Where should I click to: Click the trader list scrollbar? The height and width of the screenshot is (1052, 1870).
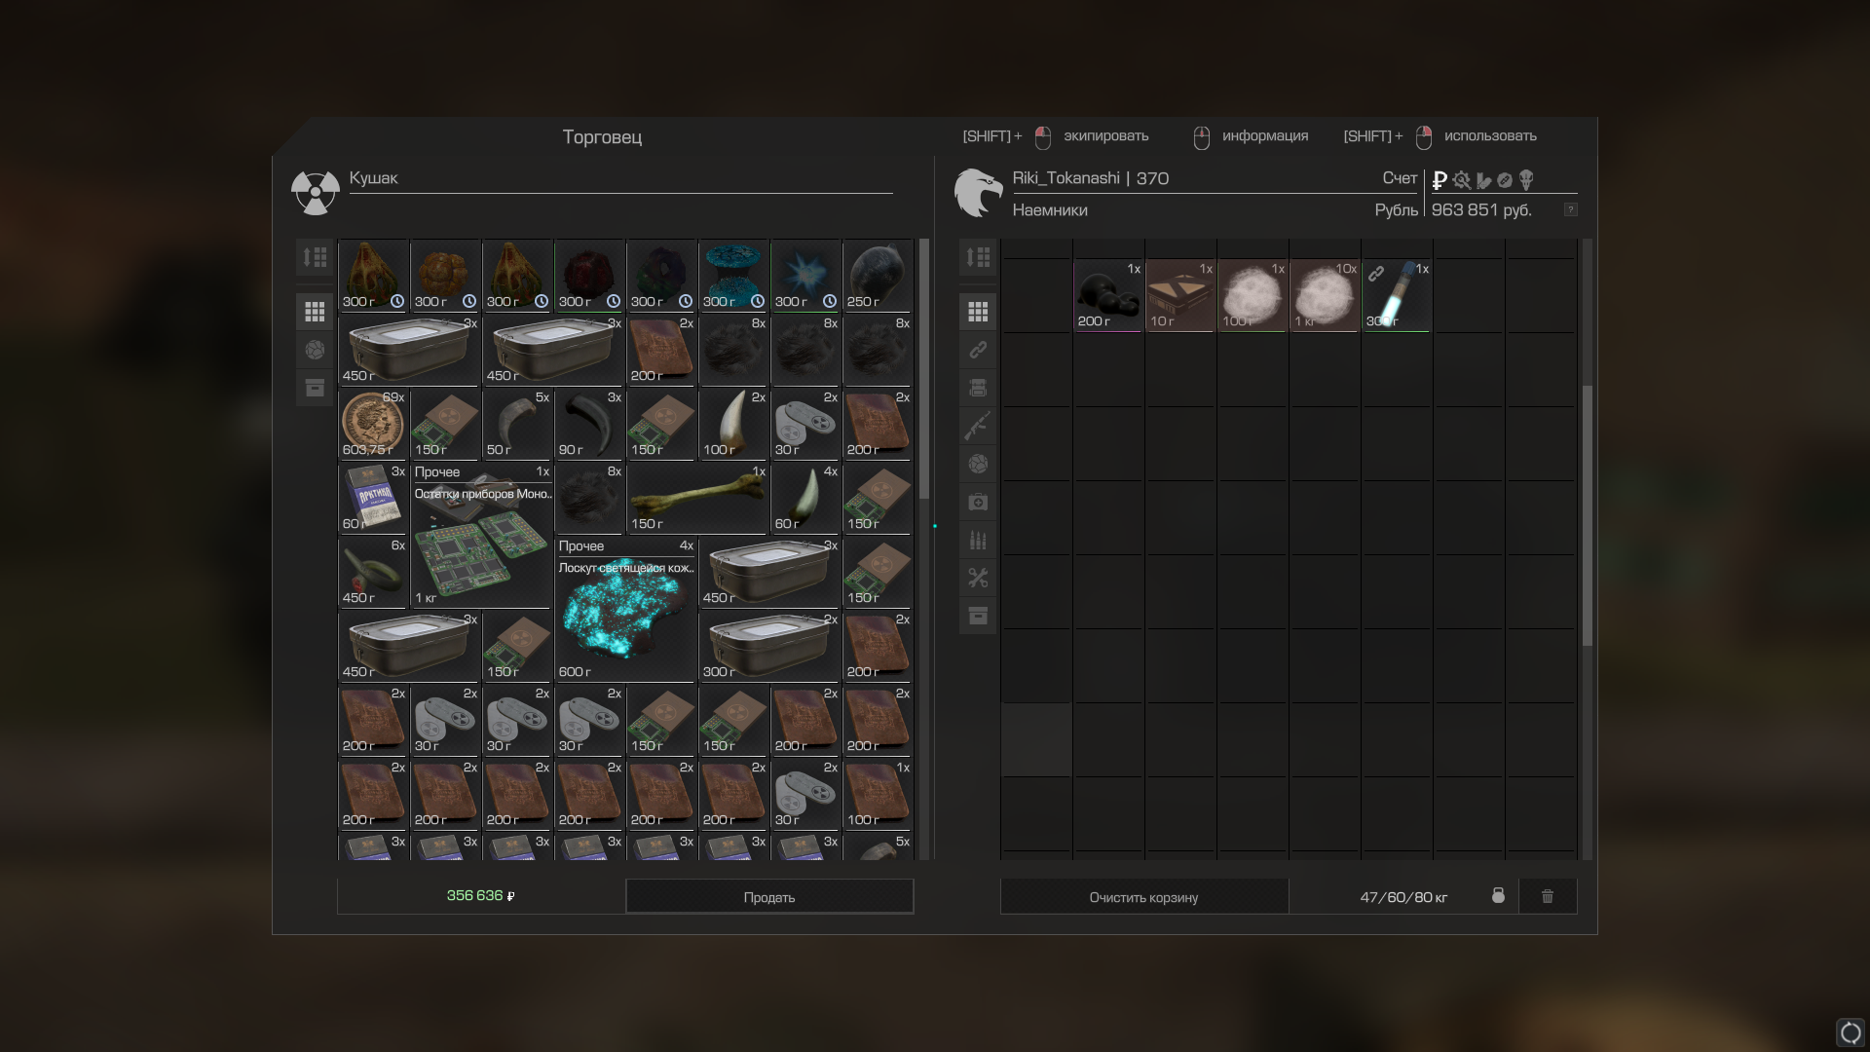(x=924, y=368)
